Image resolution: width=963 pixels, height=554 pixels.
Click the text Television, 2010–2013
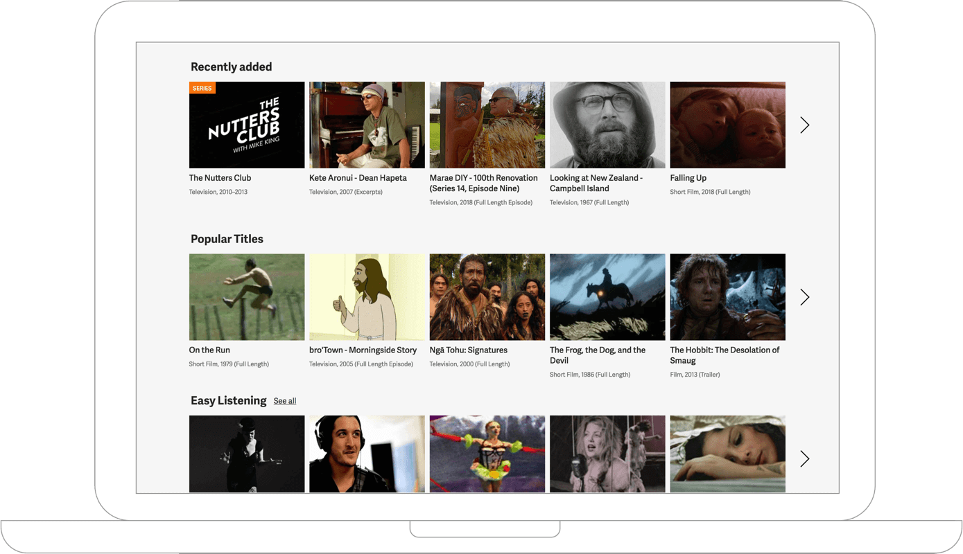[218, 192]
